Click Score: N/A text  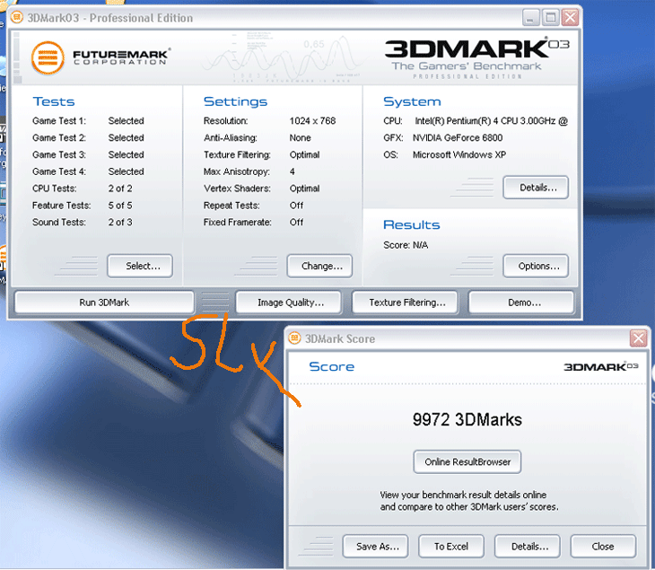click(406, 245)
